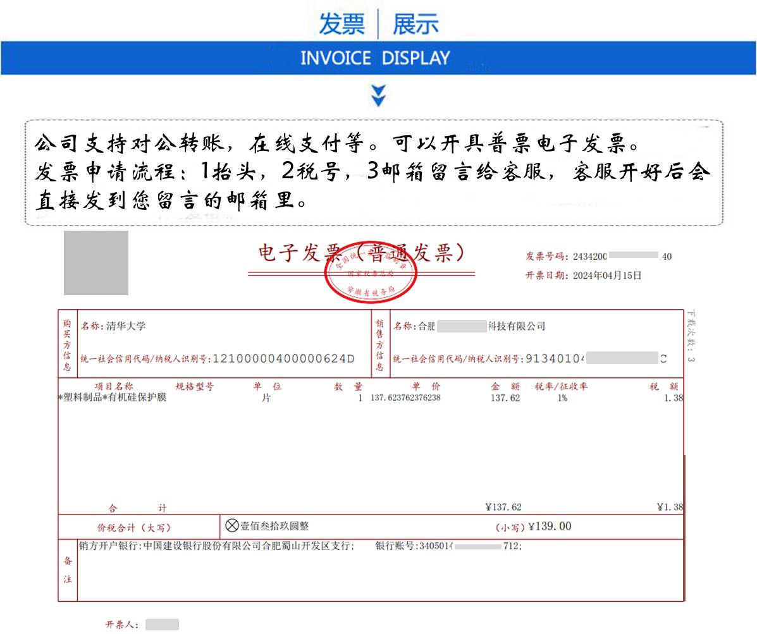Click the '税率/征收率' column header
The width and height of the screenshot is (757, 634).
click(x=561, y=386)
